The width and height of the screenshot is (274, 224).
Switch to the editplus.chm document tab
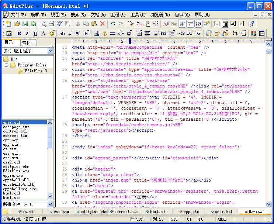pos(92,211)
